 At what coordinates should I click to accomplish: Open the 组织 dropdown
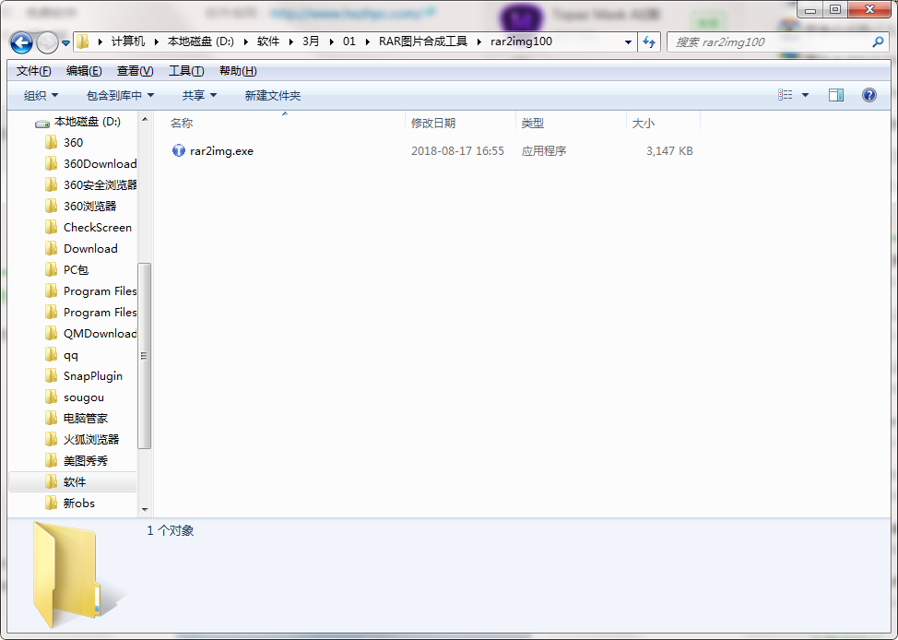click(41, 96)
